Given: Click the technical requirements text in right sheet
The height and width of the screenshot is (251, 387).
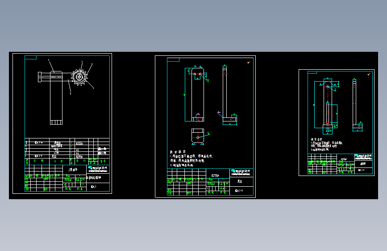Looking at the screenshot, I should tap(326, 145).
